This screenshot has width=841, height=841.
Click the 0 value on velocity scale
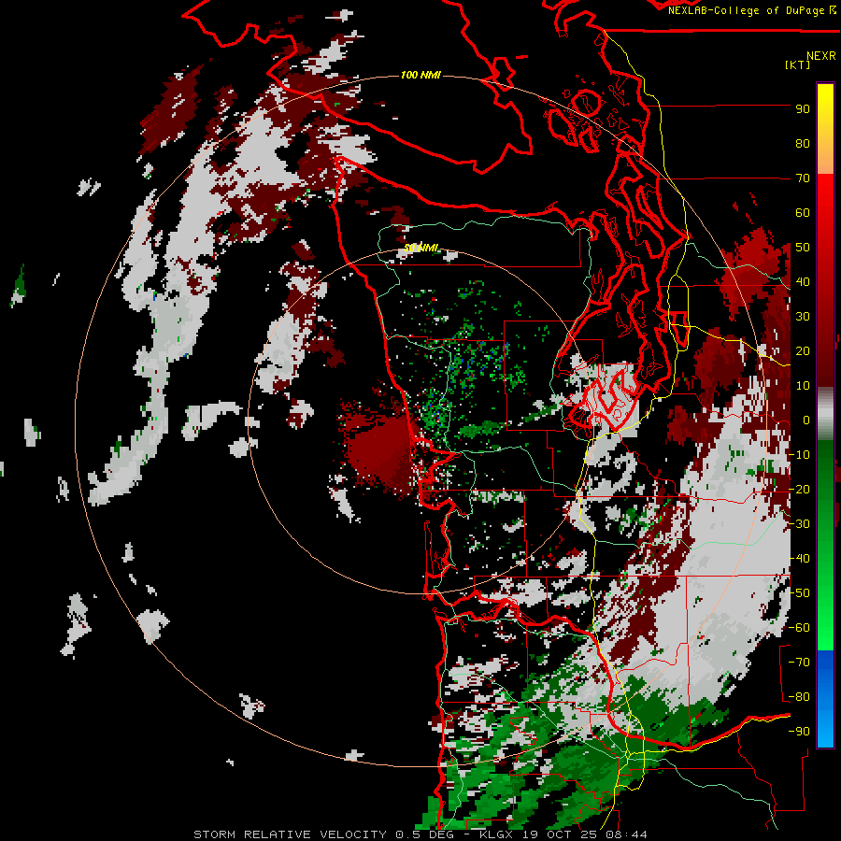tap(806, 420)
